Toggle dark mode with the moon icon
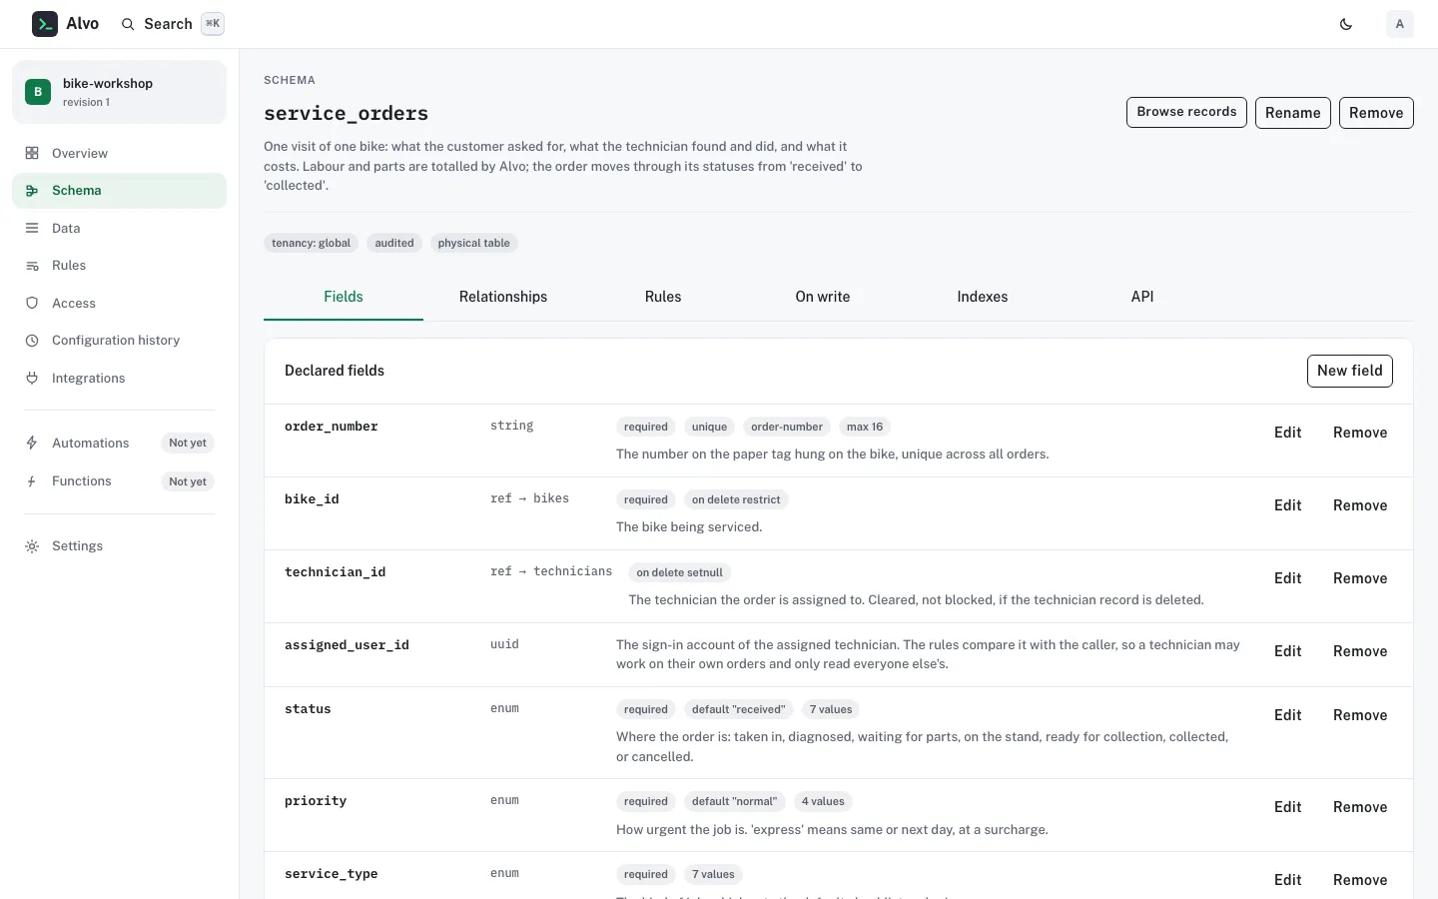This screenshot has width=1438, height=899. point(1346,24)
